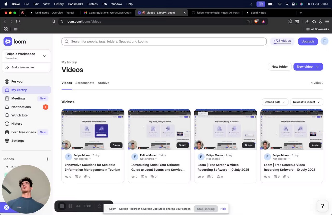Go back in browser history

pyautogui.click(x=5, y=21)
